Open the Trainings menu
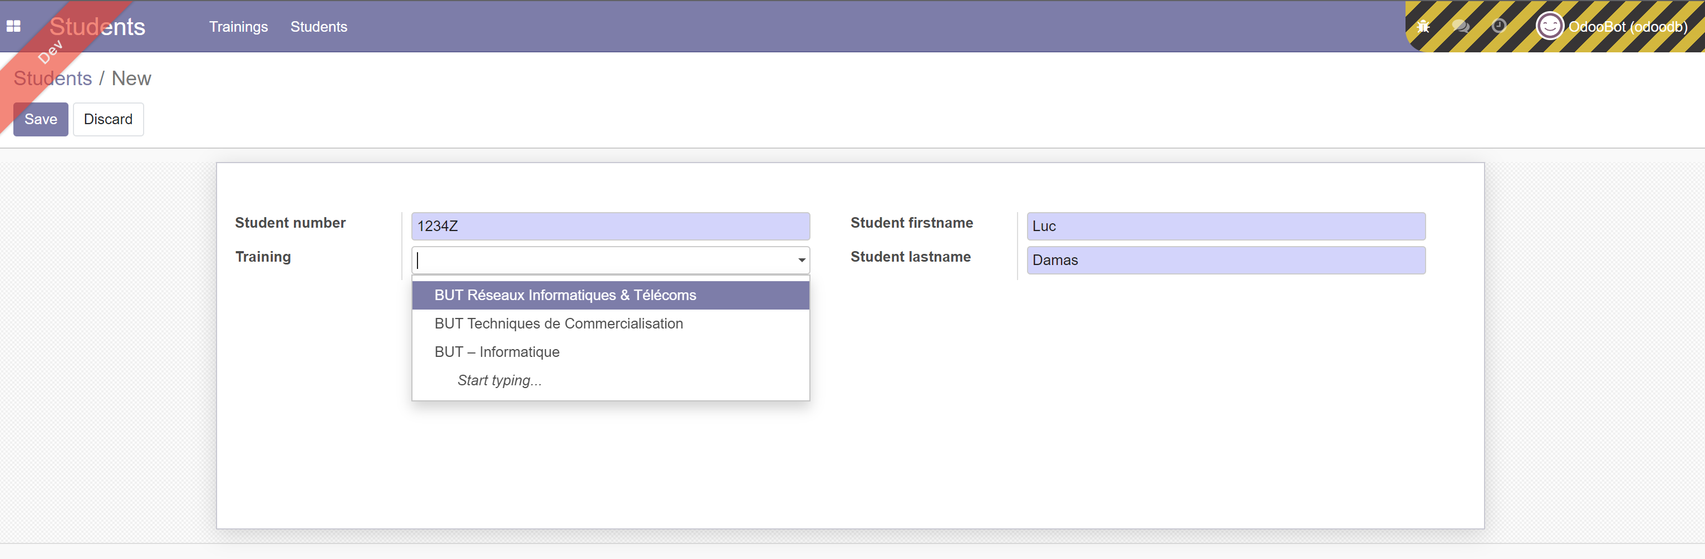This screenshot has width=1705, height=559. tap(238, 27)
